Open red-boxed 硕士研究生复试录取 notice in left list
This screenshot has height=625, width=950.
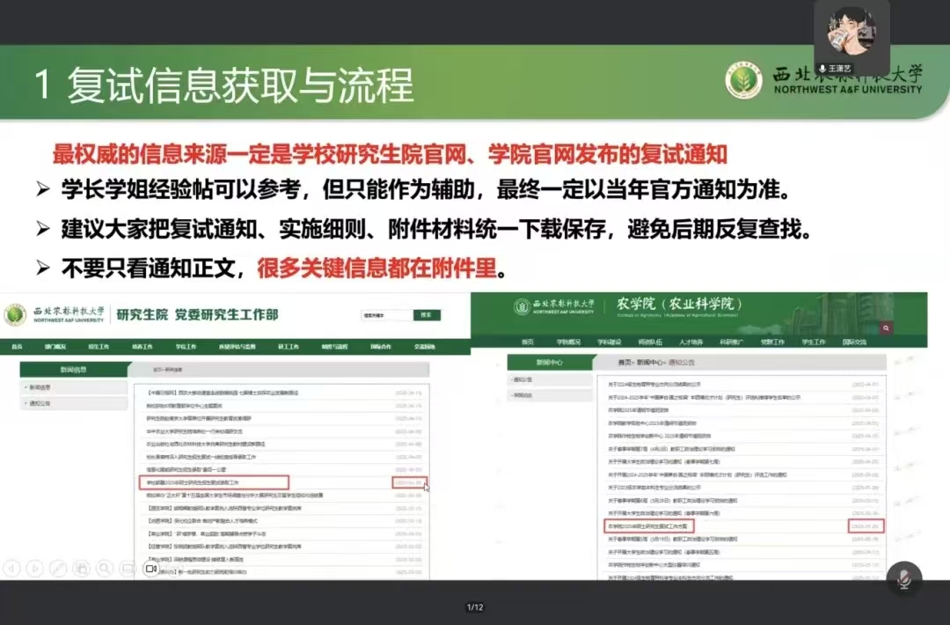[215, 482]
